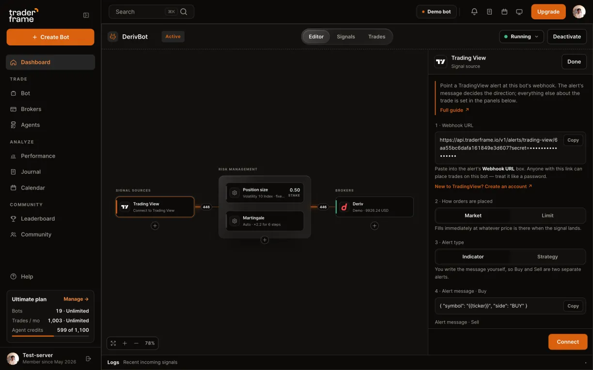The width and height of the screenshot is (593, 370).
Task: Open the user profile avatar at top right
Action: click(x=579, y=12)
